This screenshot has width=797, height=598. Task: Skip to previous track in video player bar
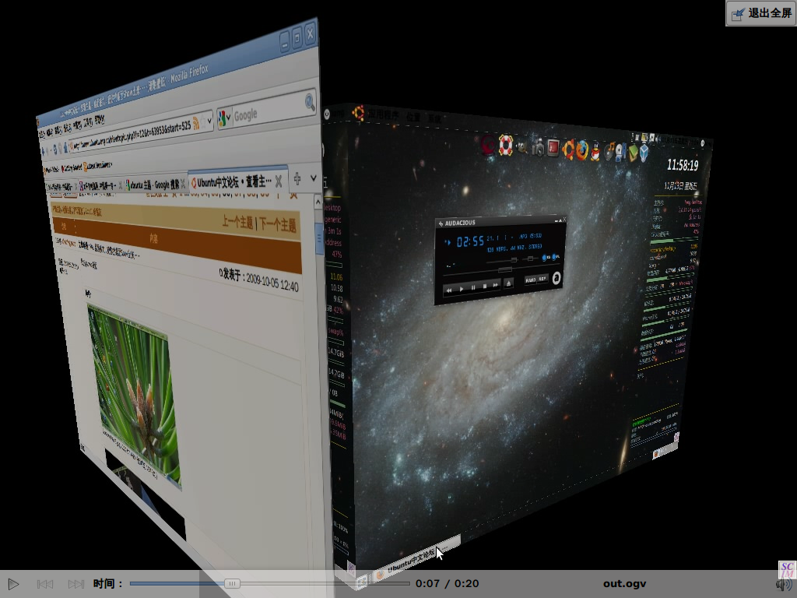45,584
